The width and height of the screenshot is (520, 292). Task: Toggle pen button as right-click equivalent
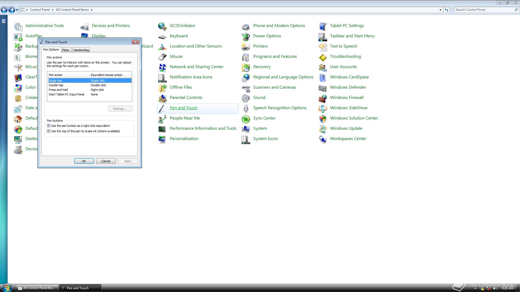(49, 126)
